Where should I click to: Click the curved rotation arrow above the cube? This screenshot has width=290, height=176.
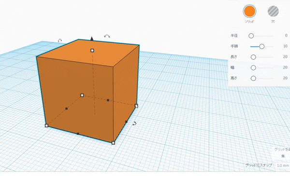107,36
